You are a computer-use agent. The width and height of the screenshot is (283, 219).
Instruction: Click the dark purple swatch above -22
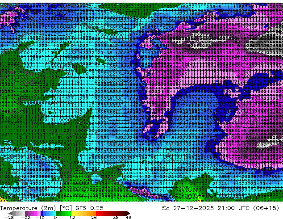[x=26, y=213]
